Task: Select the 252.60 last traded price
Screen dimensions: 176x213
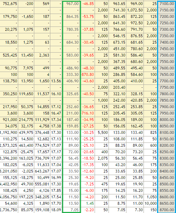Action: click(71, 107)
